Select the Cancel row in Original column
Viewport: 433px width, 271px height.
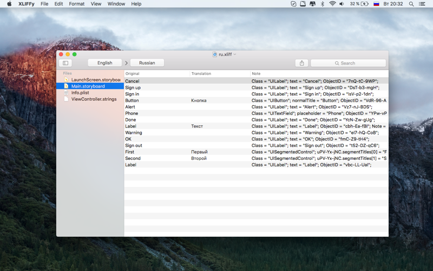pos(132,81)
